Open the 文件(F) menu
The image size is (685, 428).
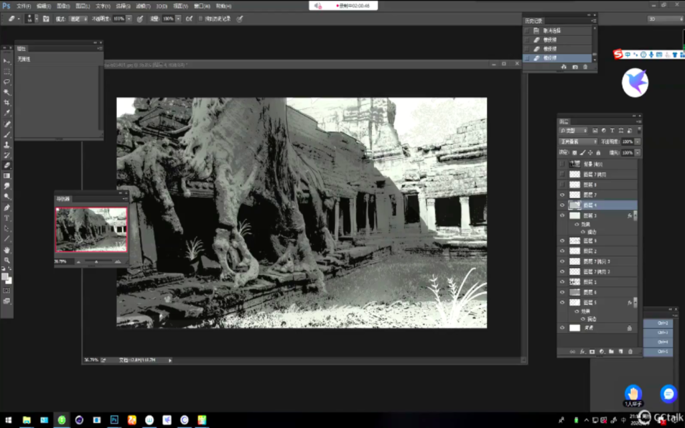point(23,5)
